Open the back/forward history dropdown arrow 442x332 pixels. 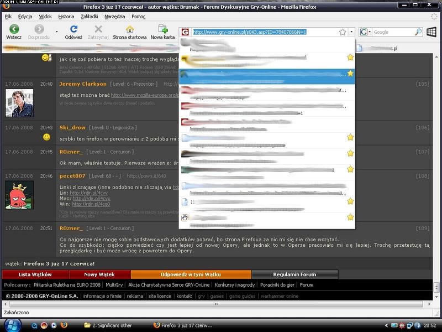point(57,32)
